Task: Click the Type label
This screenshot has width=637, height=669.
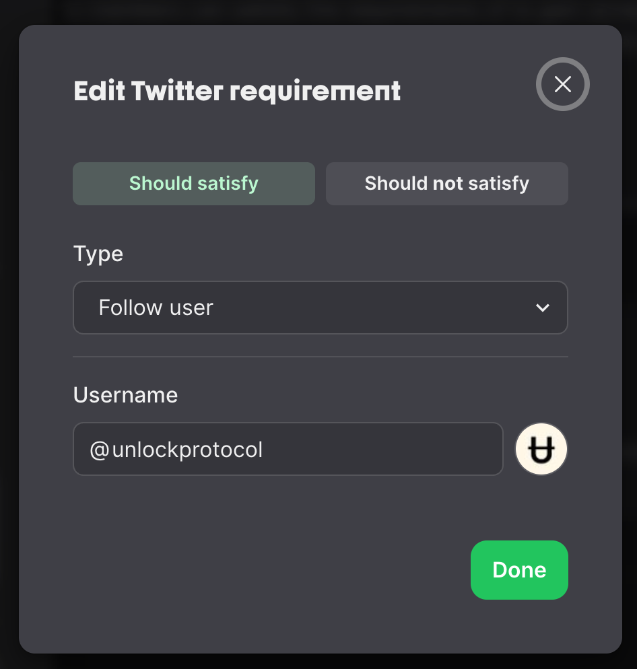Action: (98, 254)
